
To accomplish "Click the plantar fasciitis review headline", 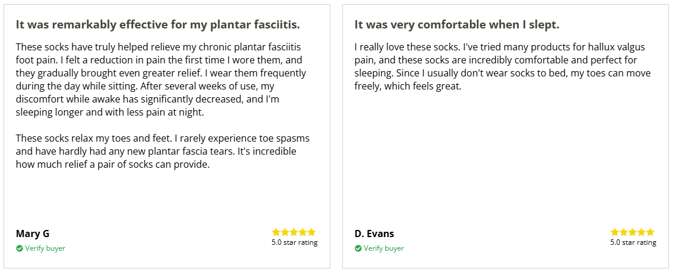I will tap(157, 25).
